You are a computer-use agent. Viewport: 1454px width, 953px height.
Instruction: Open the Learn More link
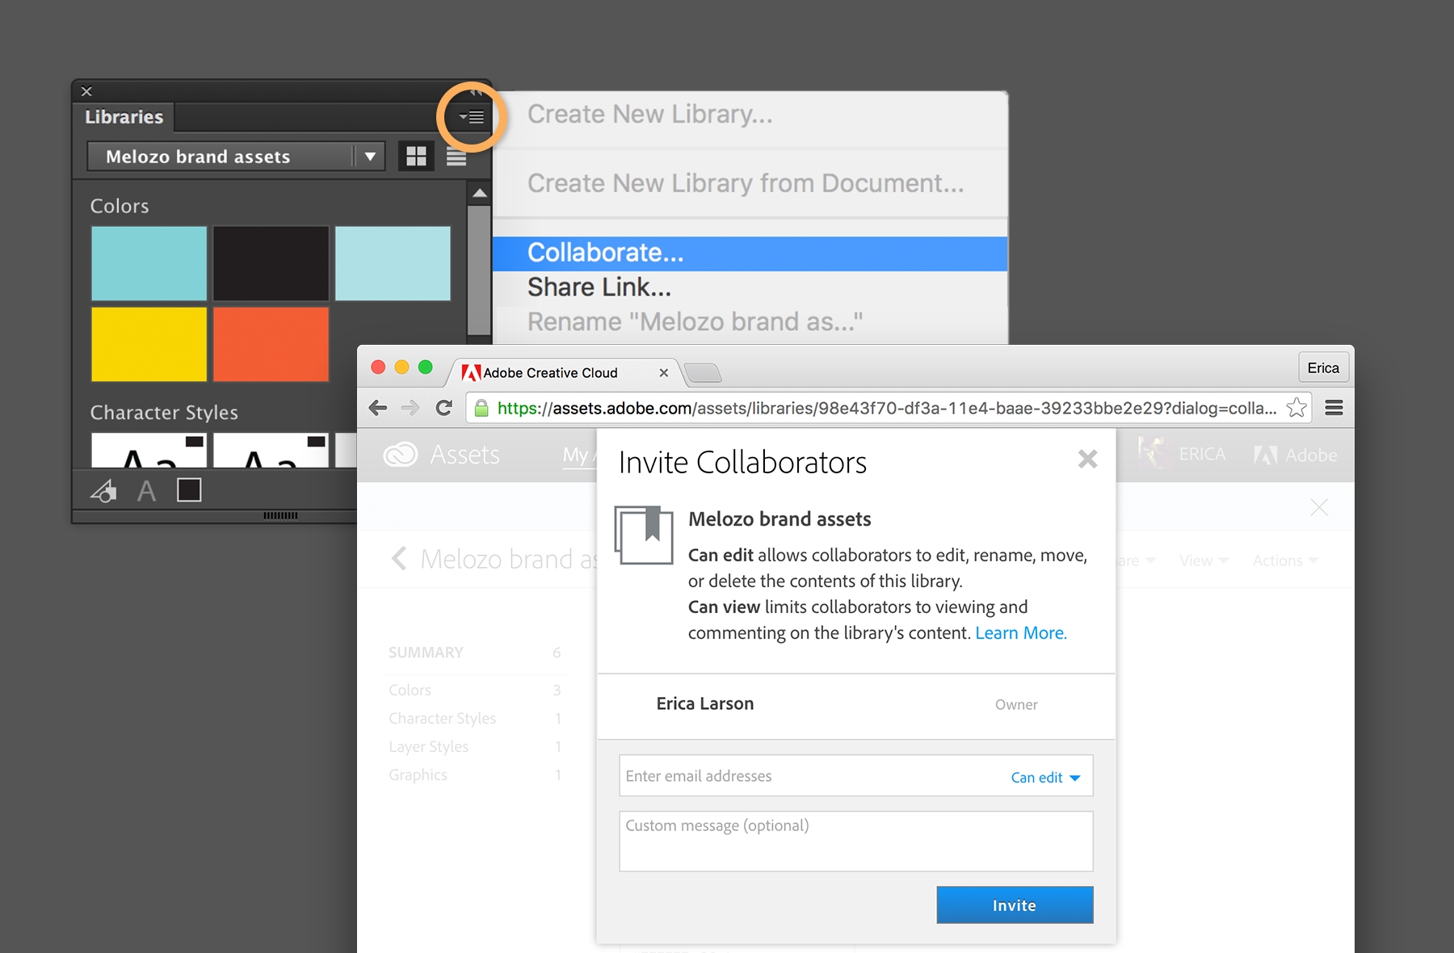(x=1021, y=633)
